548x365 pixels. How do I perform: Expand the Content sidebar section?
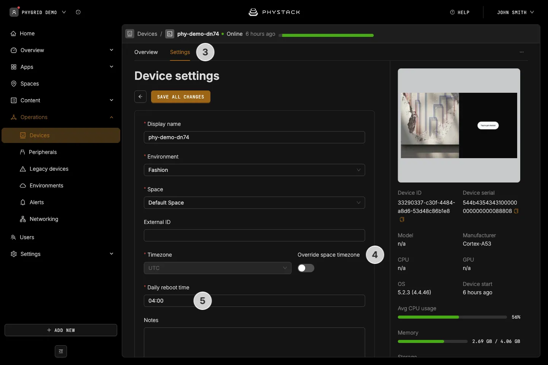tap(112, 100)
